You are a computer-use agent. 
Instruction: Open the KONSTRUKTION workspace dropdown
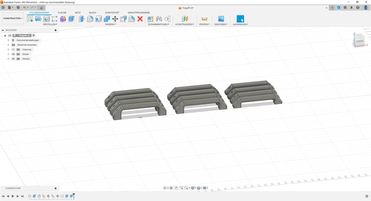13,18
